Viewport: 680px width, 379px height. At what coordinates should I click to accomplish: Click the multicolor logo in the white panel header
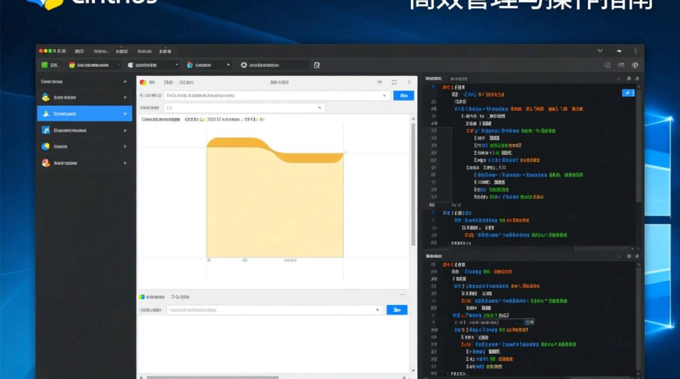coord(143,82)
